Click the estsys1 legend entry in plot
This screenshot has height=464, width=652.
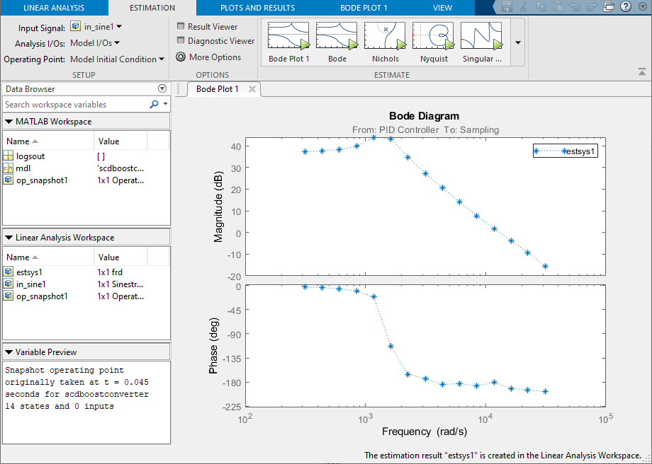pyautogui.click(x=566, y=151)
